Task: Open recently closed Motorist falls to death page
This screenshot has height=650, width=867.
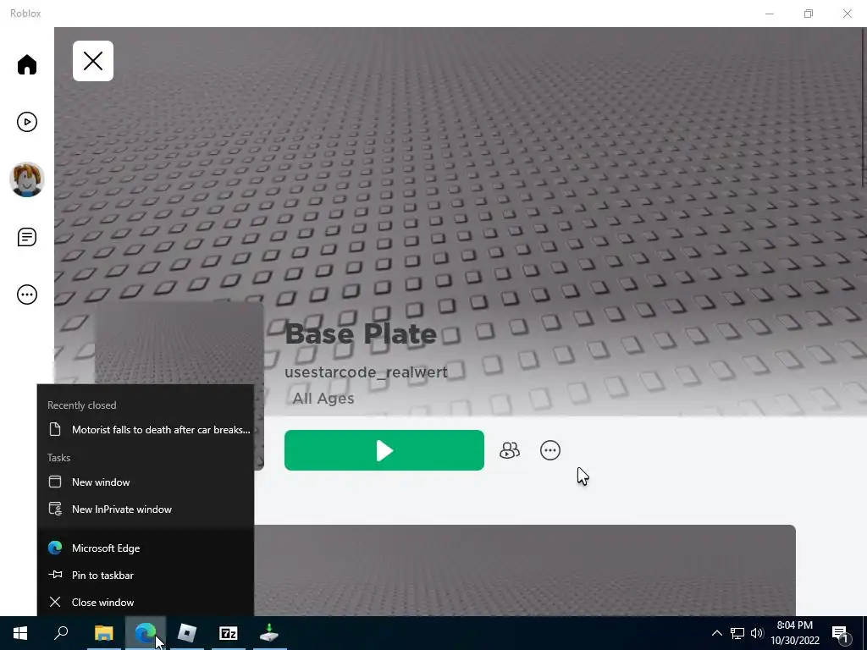Action: click(x=146, y=429)
